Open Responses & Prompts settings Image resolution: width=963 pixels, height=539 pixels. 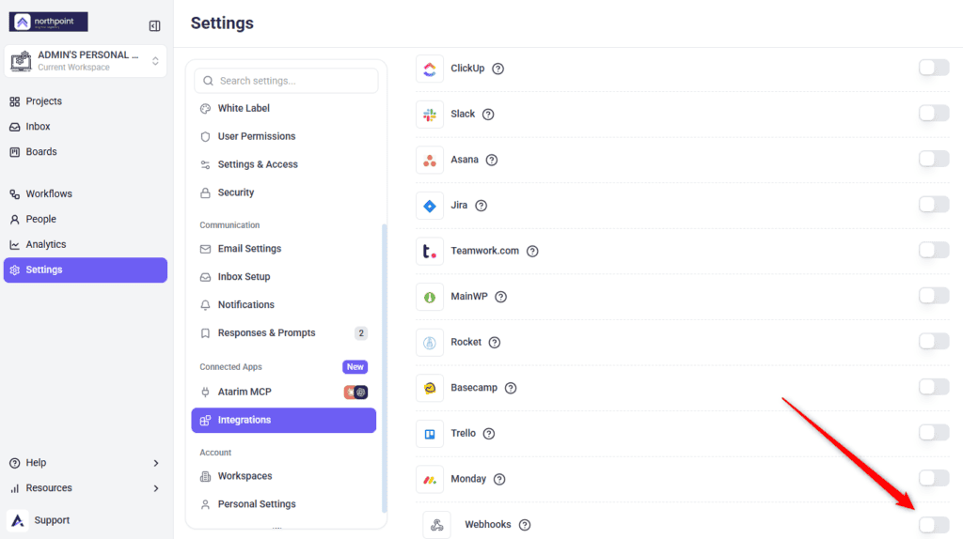(x=284, y=333)
